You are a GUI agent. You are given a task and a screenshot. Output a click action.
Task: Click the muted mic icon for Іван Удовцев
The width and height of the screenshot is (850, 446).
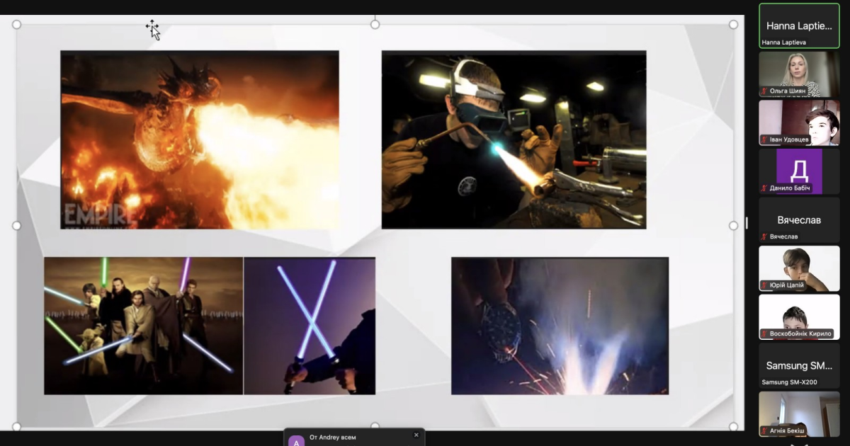[765, 140]
